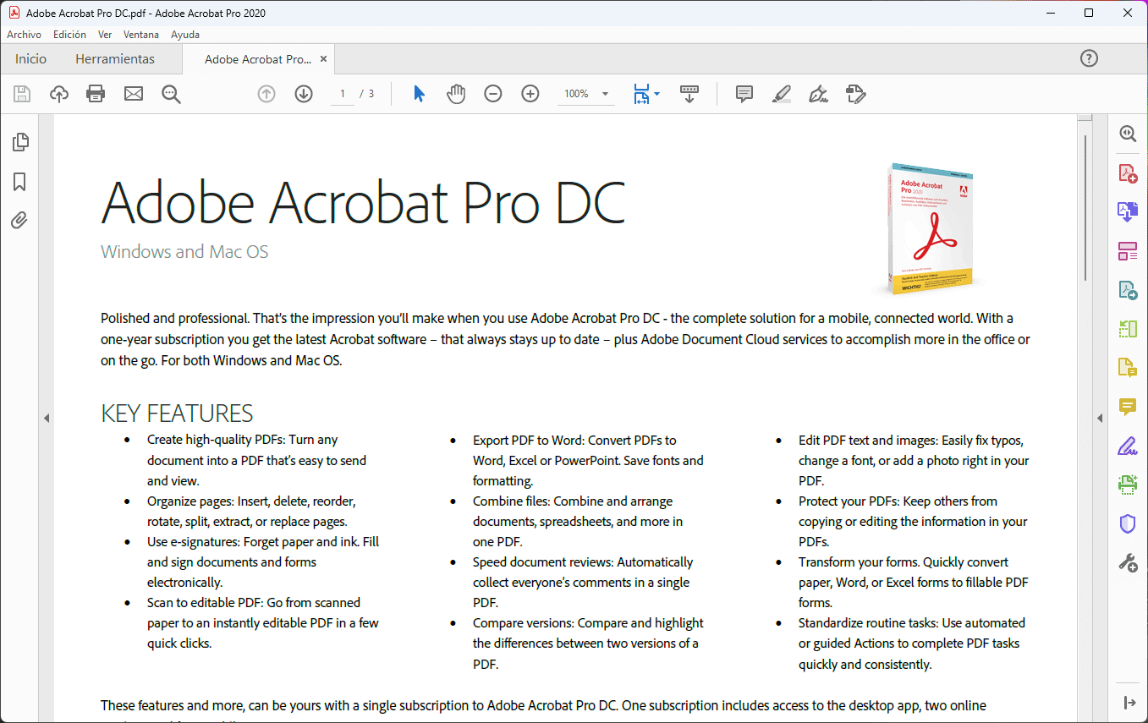Click the Acrobat Pro 2020 box image

[x=931, y=228]
